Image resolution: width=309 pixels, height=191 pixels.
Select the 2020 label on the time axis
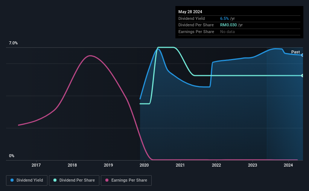pos(144,165)
